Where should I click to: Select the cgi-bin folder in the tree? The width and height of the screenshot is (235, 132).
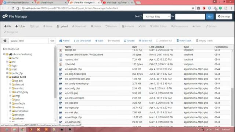(x=19, y=81)
